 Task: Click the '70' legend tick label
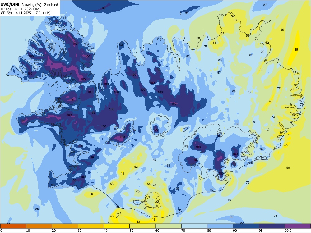click(183, 231)
